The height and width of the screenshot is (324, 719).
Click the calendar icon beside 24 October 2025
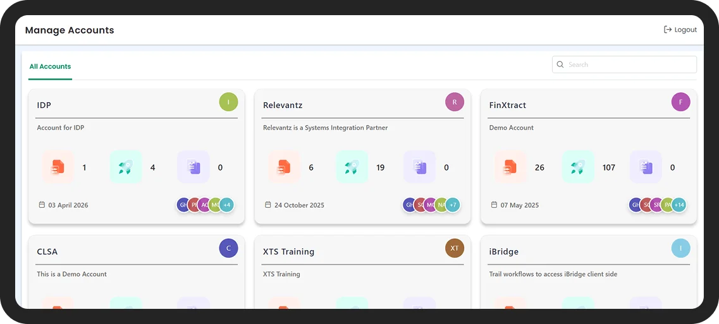click(x=267, y=205)
